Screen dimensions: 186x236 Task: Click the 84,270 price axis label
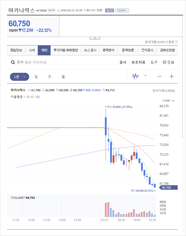[x=164, y=106]
